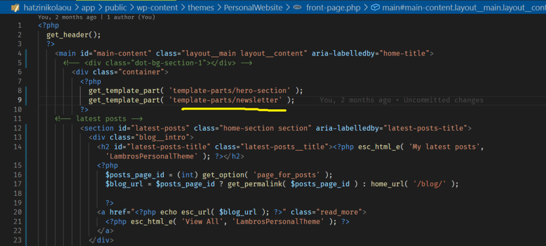546x246 pixels.
Task: Click the opening <?php tag on line 1
Action: (x=49, y=26)
